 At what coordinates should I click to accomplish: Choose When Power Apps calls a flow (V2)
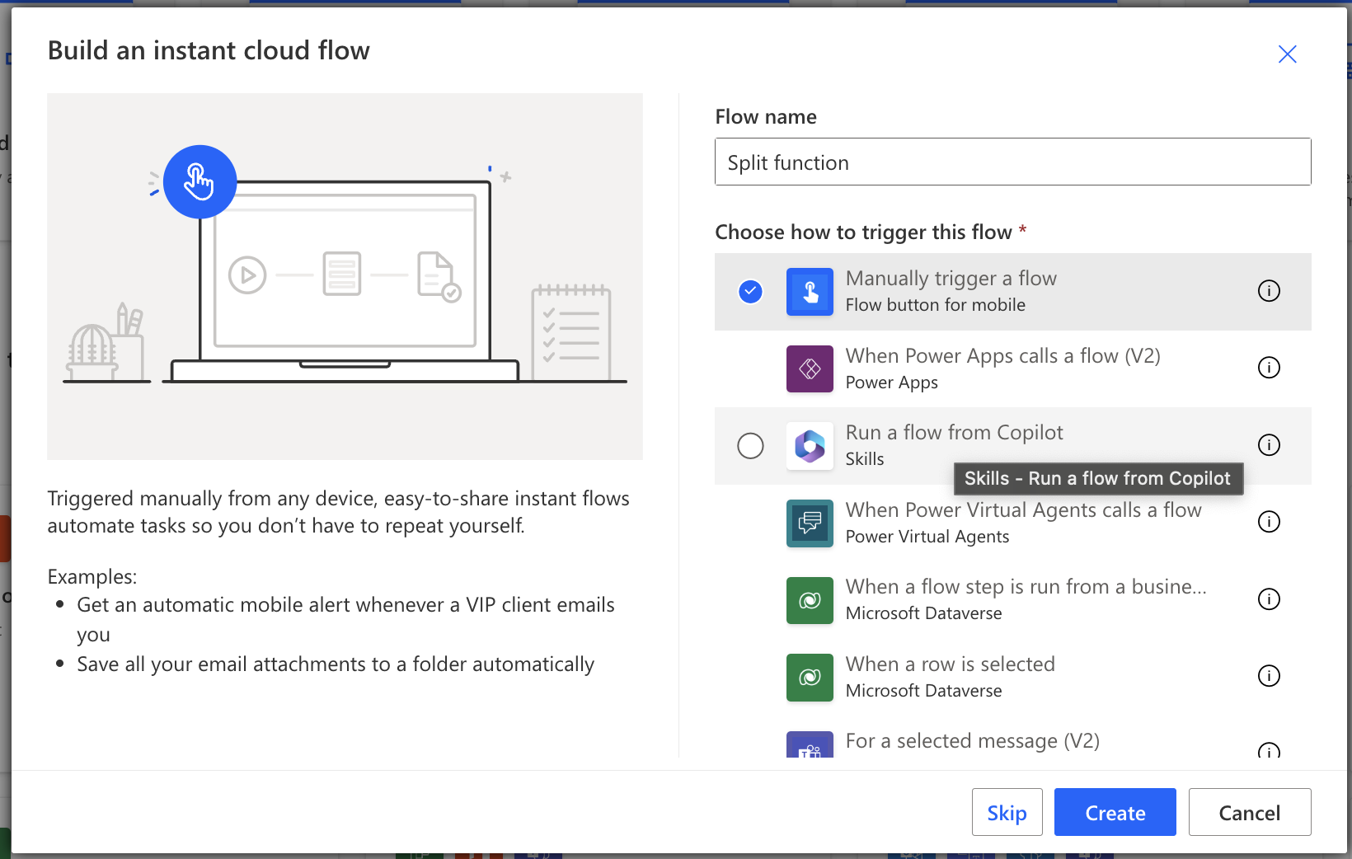click(x=1002, y=356)
